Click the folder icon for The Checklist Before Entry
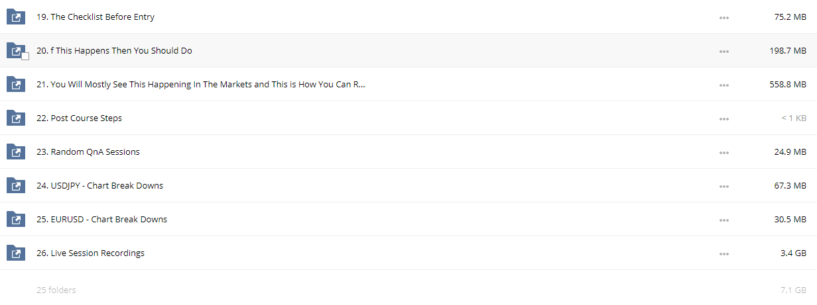The image size is (817, 305). (16, 17)
